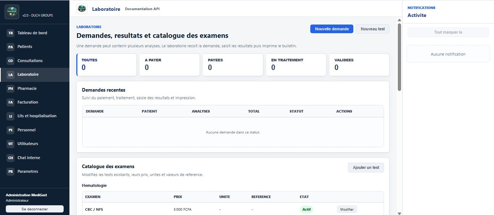Image resolution: width=494 pixels, height=215 pixels.
Task: Click the Aucune notification placeholder
Action: [x=448, y=54]
